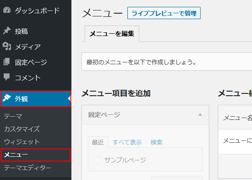The image size is (252, 180).
Task: Click the 最初のメニューを以下で作成しましょう notice
Action: click(166, 62)
